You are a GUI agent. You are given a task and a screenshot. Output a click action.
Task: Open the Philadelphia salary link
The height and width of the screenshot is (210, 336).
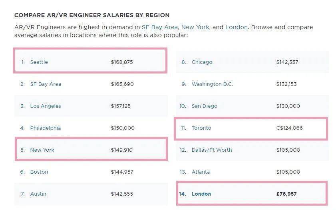[46, 128]
